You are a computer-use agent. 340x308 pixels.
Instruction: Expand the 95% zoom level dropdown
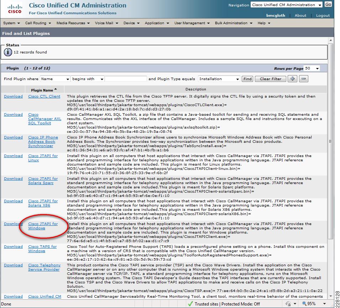point(324,304)
